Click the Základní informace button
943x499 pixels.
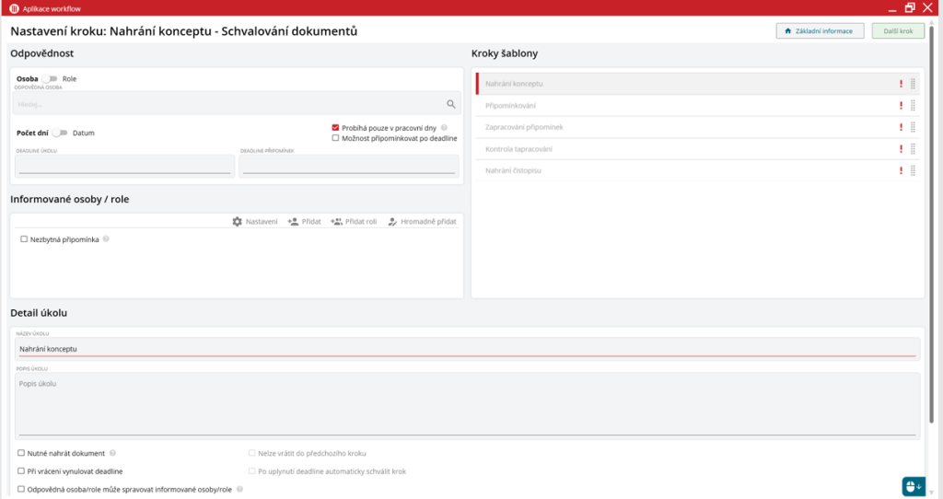point(820,31)
